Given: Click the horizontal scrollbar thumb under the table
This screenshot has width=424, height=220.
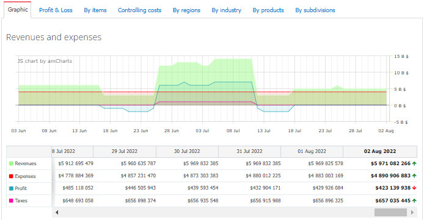Looking at the screenshot, I should (x=390, y=213).
